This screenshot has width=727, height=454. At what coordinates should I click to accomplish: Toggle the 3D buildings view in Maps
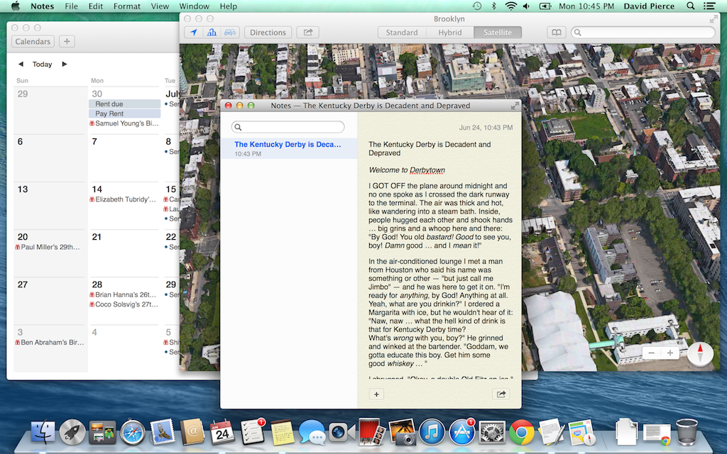[x=212, y=33]
